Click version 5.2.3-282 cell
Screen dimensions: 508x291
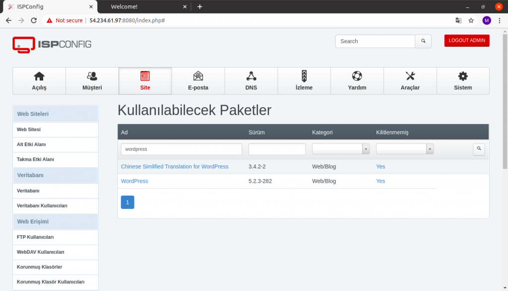click(x=260, y=181)
